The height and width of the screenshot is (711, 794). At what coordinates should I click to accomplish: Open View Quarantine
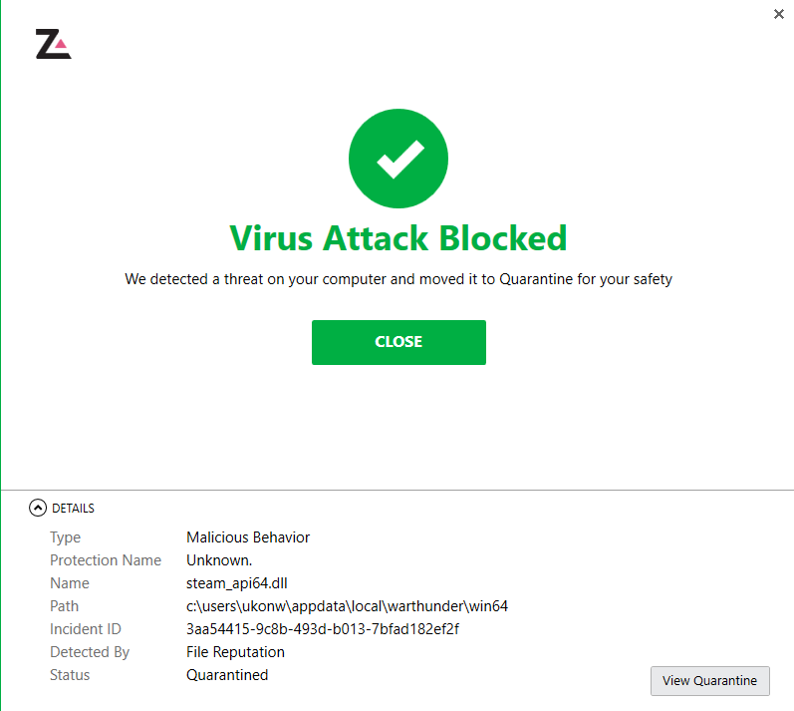pos(709,681)
